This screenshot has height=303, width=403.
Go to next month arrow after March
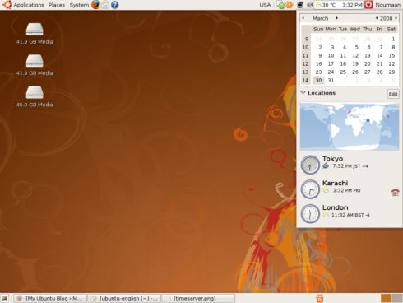point(337,18)
